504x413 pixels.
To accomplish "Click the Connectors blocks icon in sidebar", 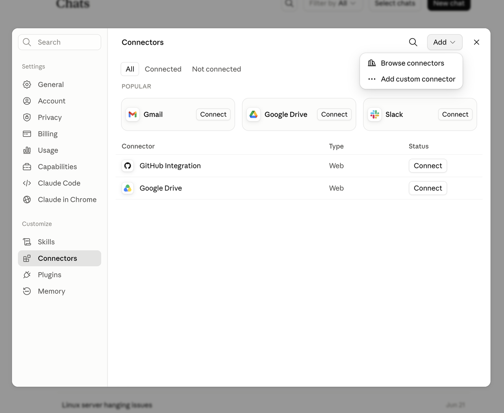I will pos(27,258).
